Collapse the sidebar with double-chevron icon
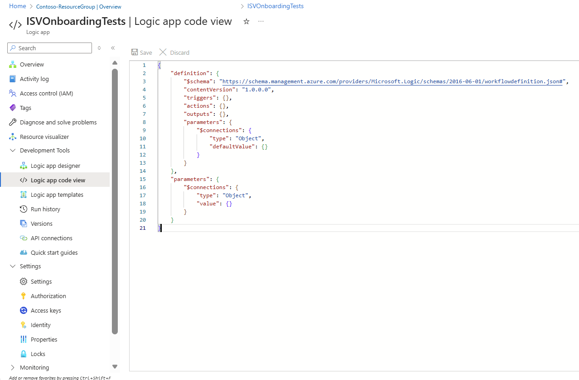The height and width of the screenshot is (380, 579). point(113,48)
